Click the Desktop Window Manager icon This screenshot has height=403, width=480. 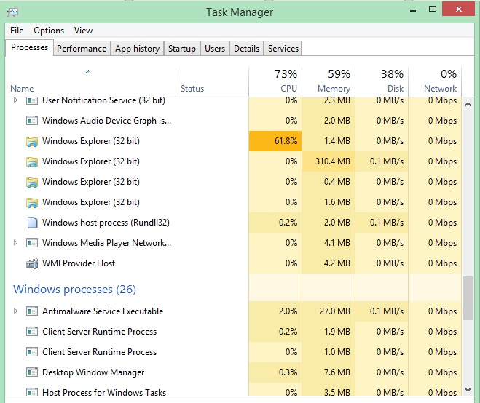(32, 372)
